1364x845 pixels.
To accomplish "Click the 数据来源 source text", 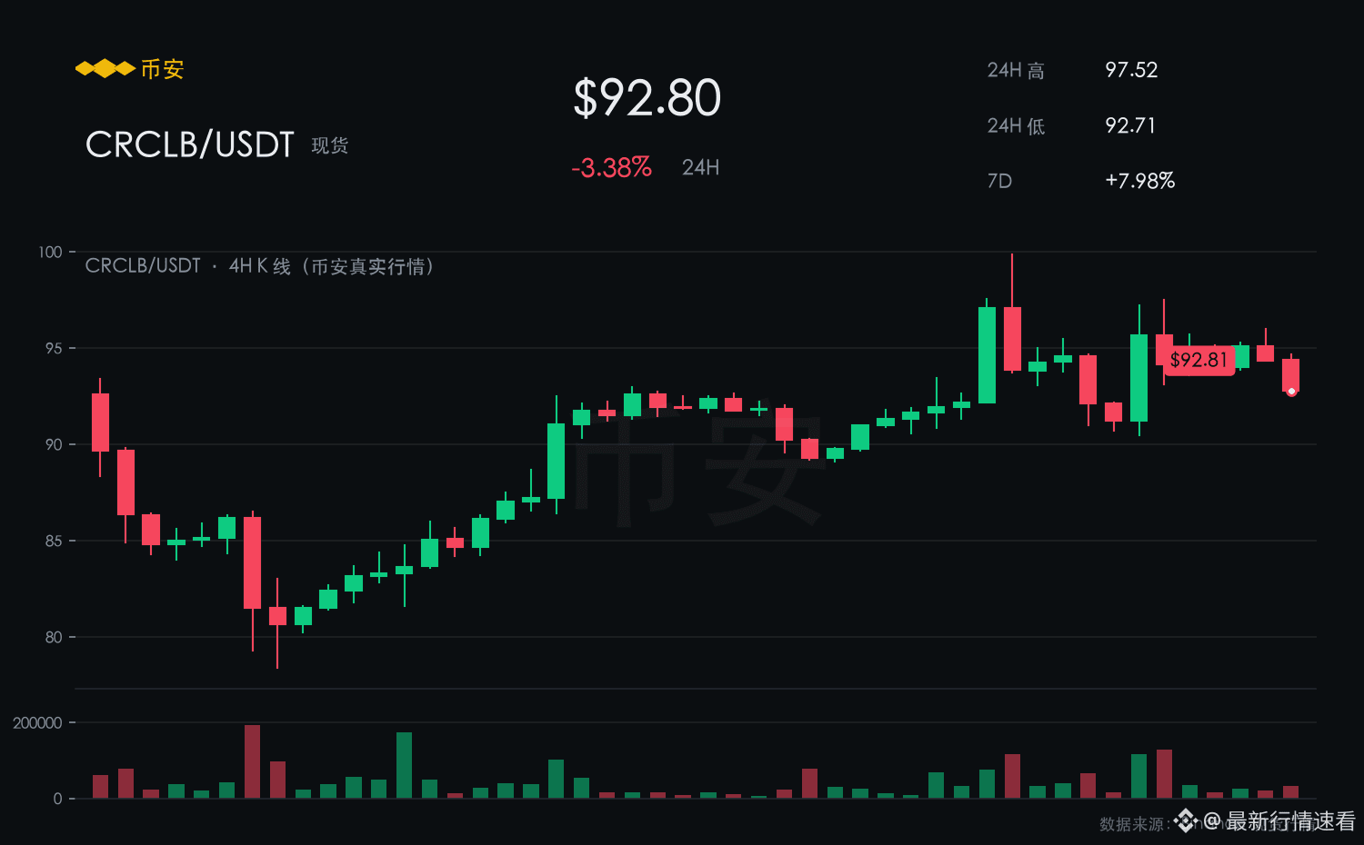I will point(1134,824).
